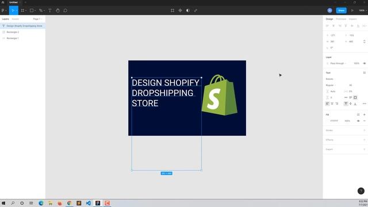Click the FFFFFF fill color swatch
The image size is (368, 207).
(x=328, y=121)
